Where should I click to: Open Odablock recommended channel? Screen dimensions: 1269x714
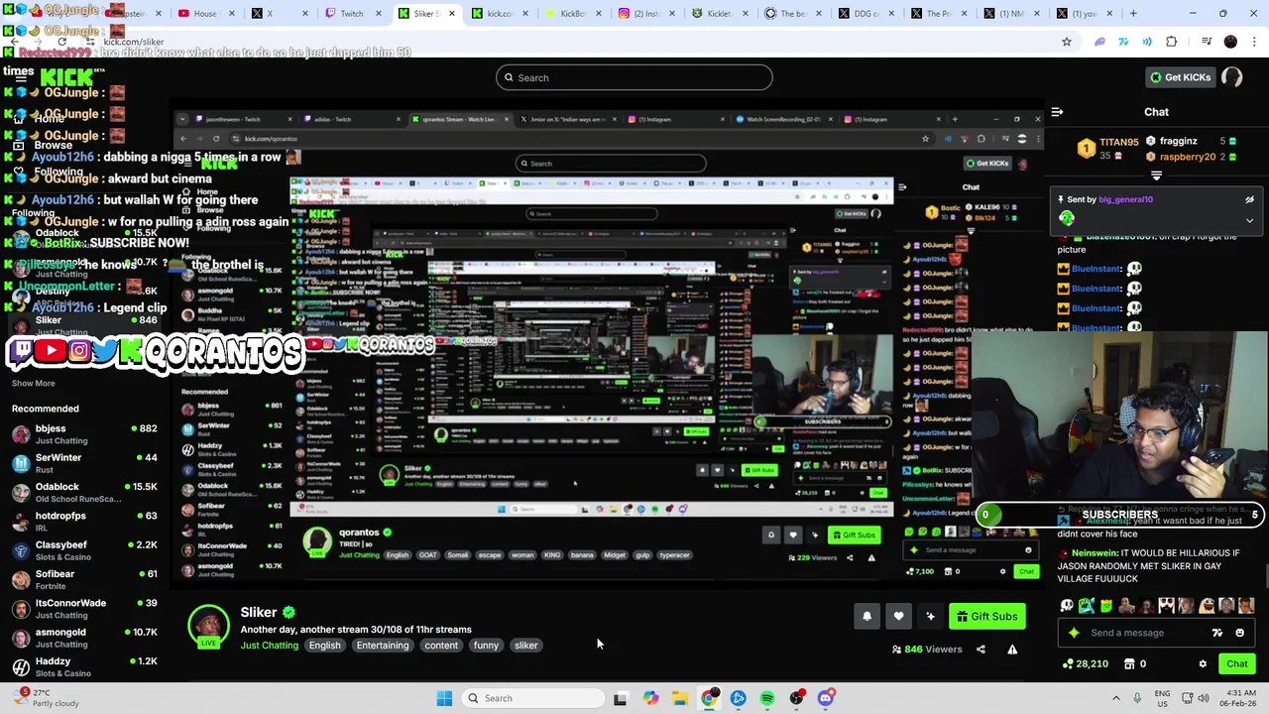pyautogui.click(x=84, y=492)
